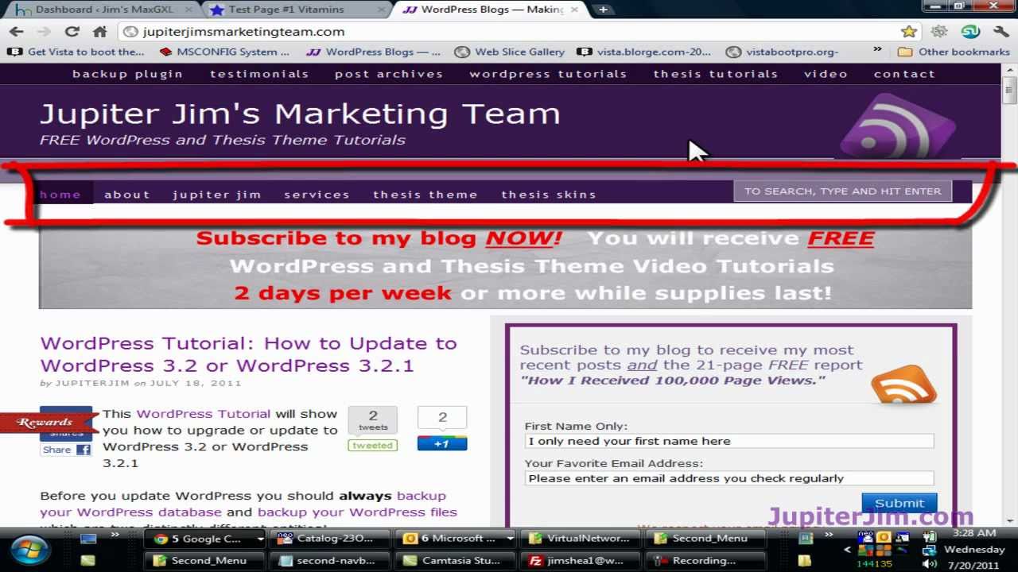Click the First Name Only field
The height and width of the screenshot is (572, 1018).
pyautogui.click(x=729, y=441)
